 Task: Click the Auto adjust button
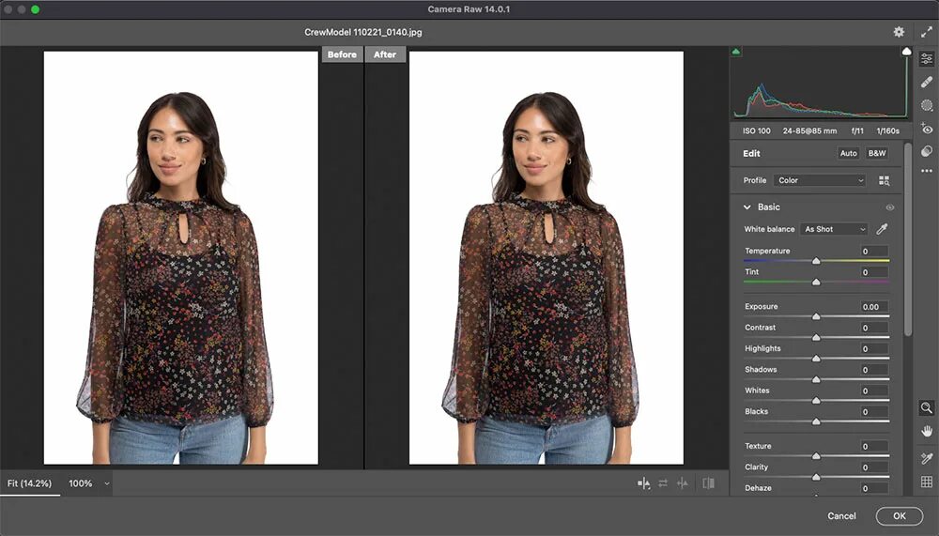point(848,153)
